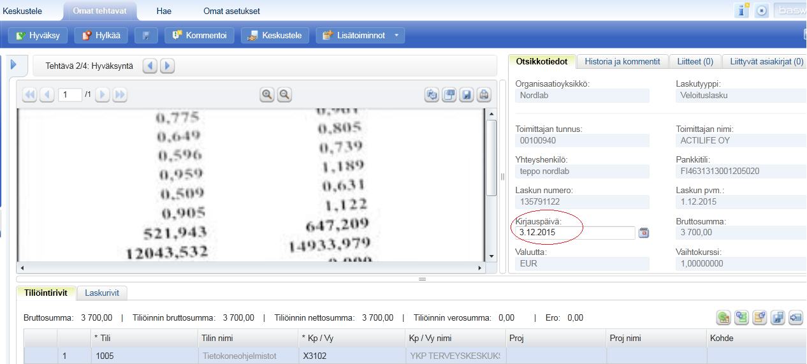Open the Historia ja kommentit tab
Viewport: 807px width, 364px height.
point(622,62)
